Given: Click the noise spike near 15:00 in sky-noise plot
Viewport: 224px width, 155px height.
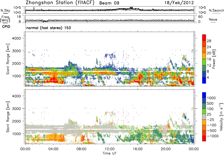Looking at the screenshot, I should [131, 8].
